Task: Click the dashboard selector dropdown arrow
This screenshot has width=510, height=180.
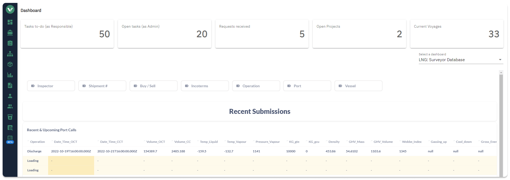Action: tap(500, 60)
